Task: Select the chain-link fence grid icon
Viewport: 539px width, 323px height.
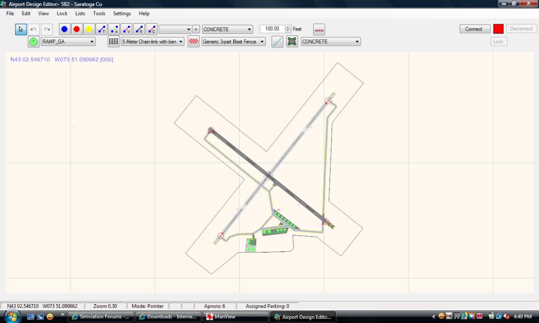Action: 114,42
